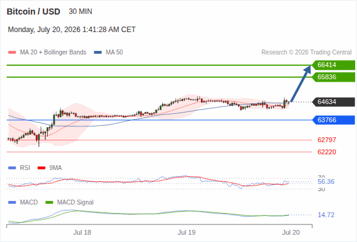Click the 65836 green resistance label
The height and width of the screenshot is (242, 357).
[x=333, y=77]
